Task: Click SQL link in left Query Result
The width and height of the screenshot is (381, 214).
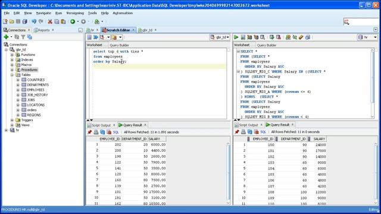Action: pyautogui.click(x=115, y=132)
